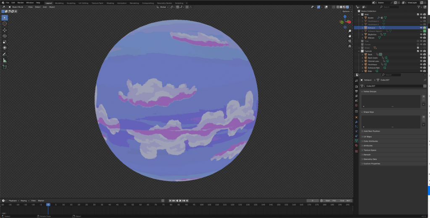Viewport: 430px width, 218px height.
Task: Switch to the Shading workspace tab
Action: tap(110, 3)
